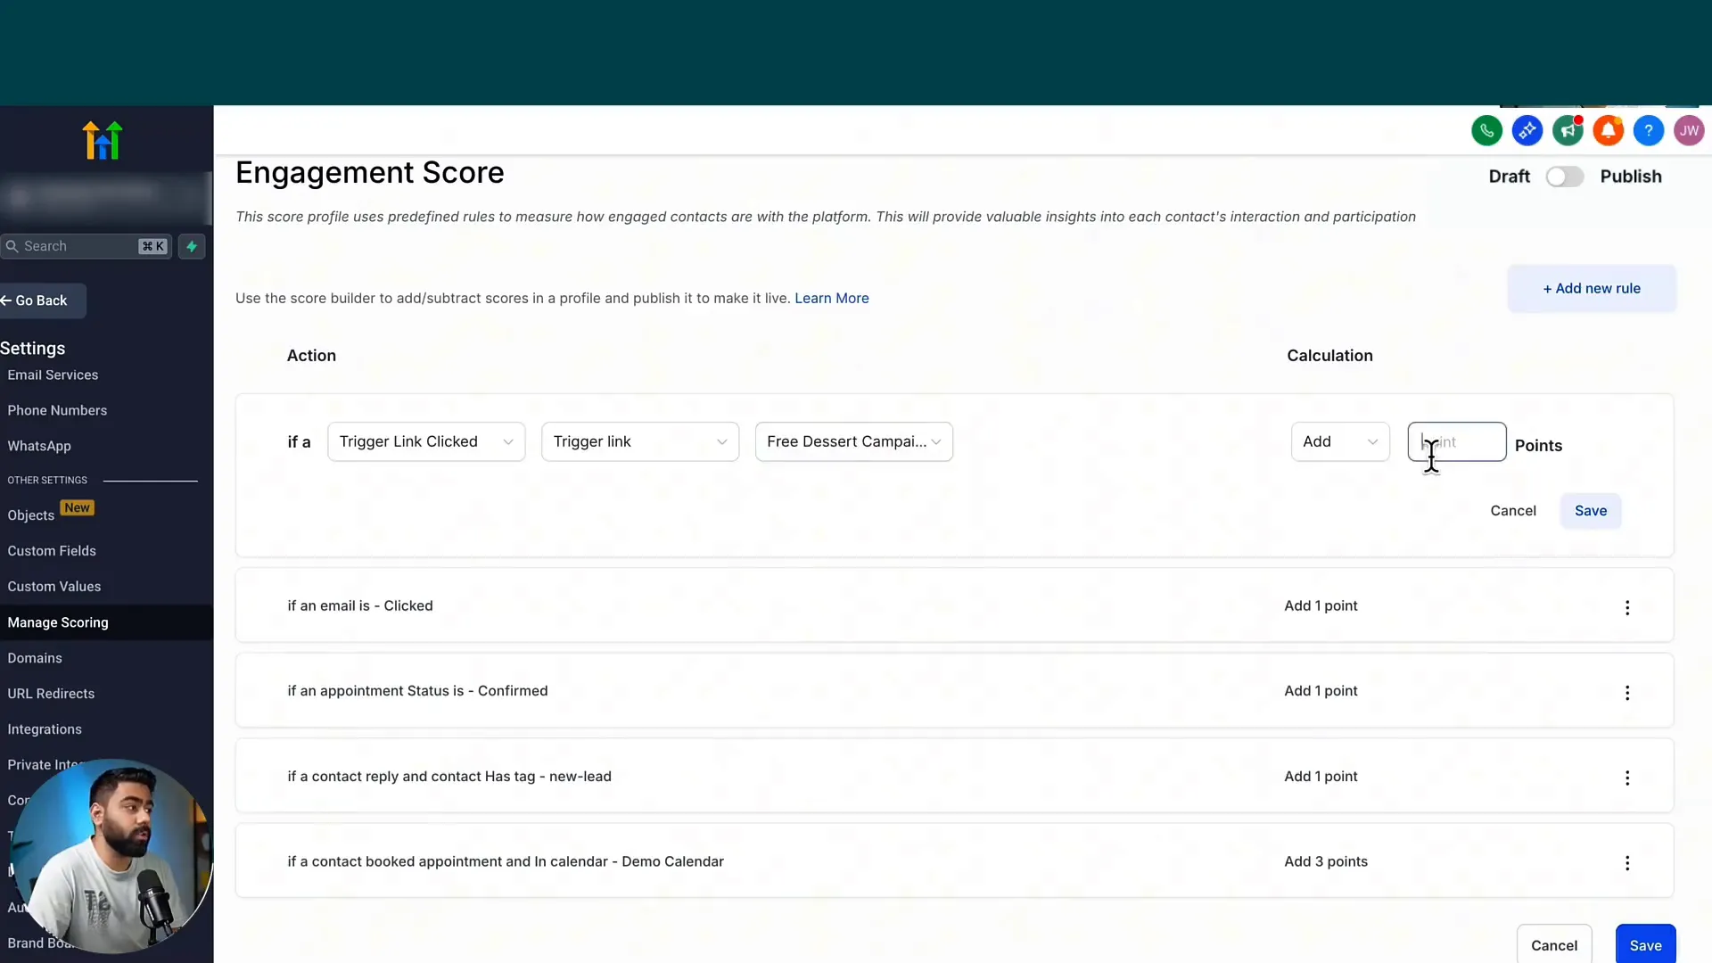
Task: Switch the Draft/Publish toggle
Action: click(x=1564, y=176)
